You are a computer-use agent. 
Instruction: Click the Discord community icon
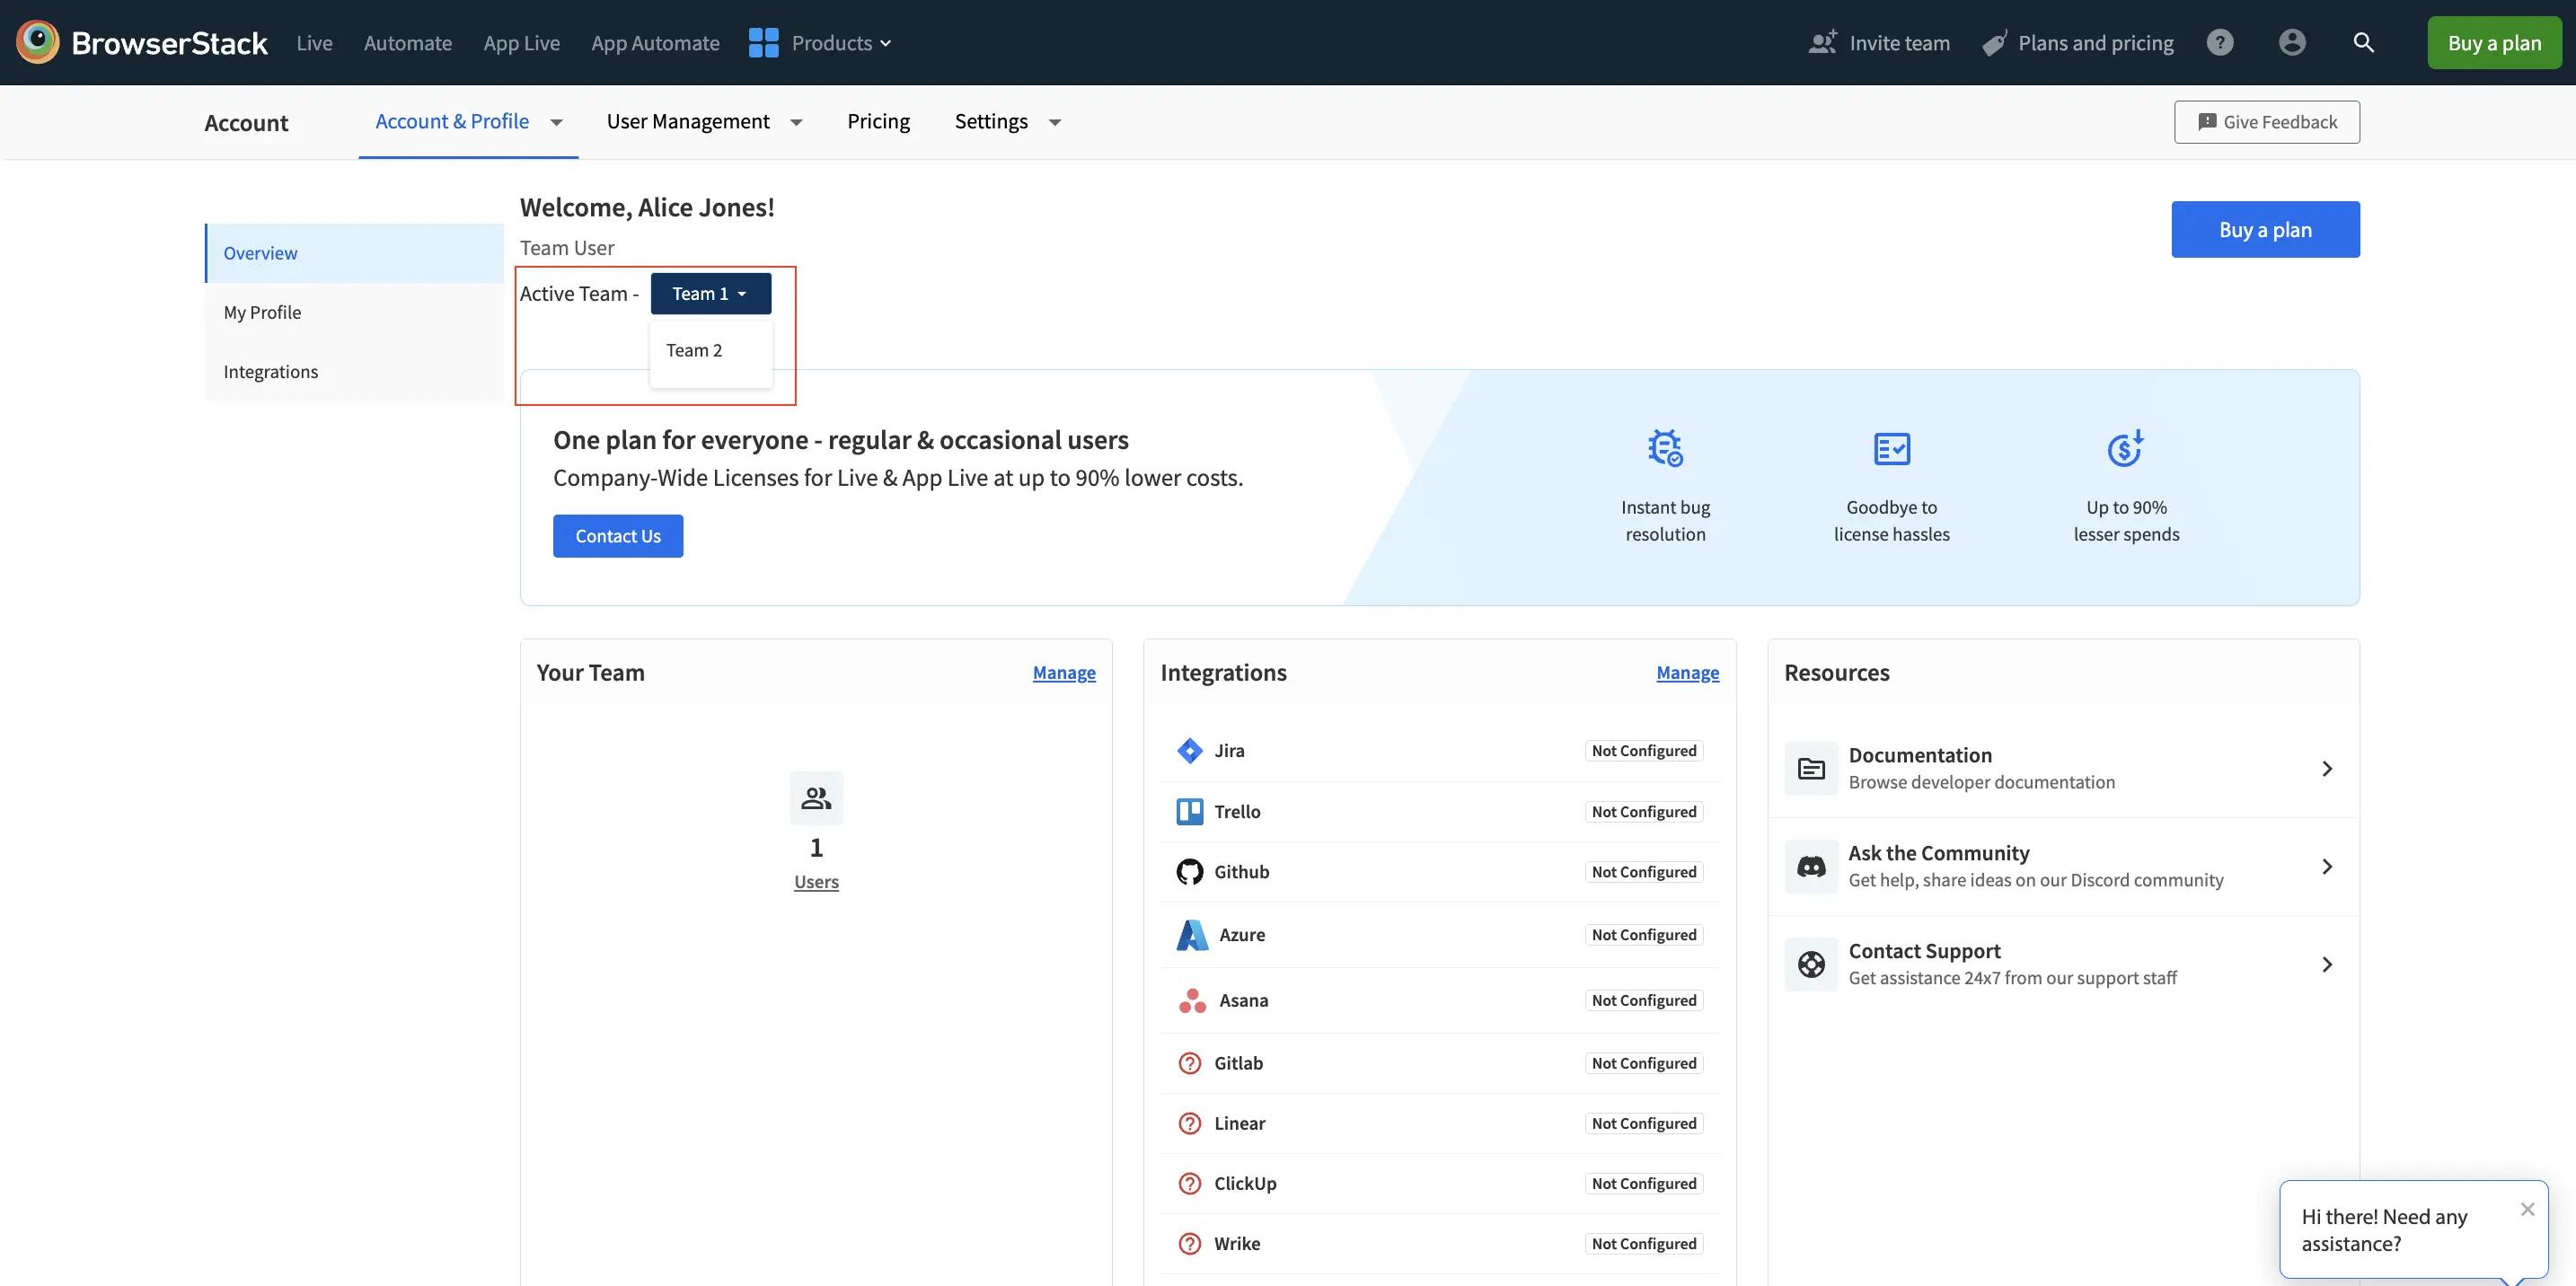1811,866
